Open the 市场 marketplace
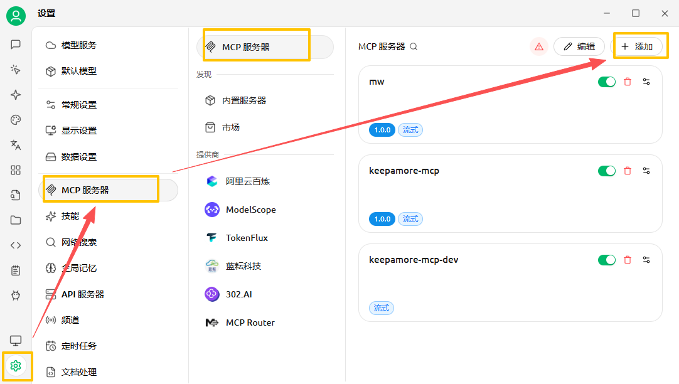The image size is (679, 384). (265, 128)
